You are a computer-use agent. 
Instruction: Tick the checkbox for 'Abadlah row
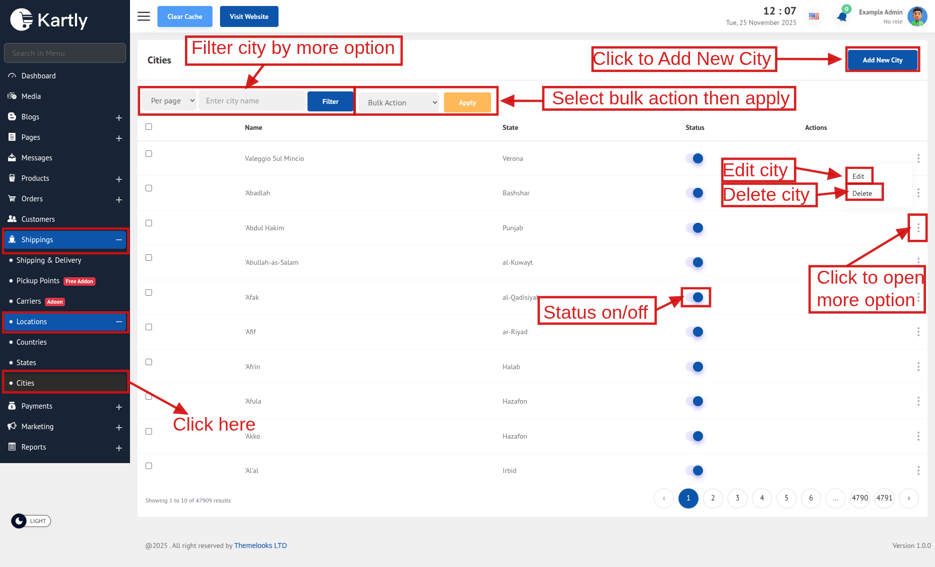[148, 188]
